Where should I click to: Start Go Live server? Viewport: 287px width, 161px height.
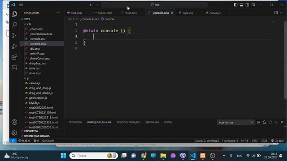coord(277,141)
